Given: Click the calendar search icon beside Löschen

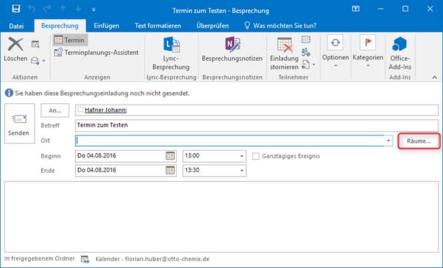Looking at the screenshot, I should pos(35,45).
